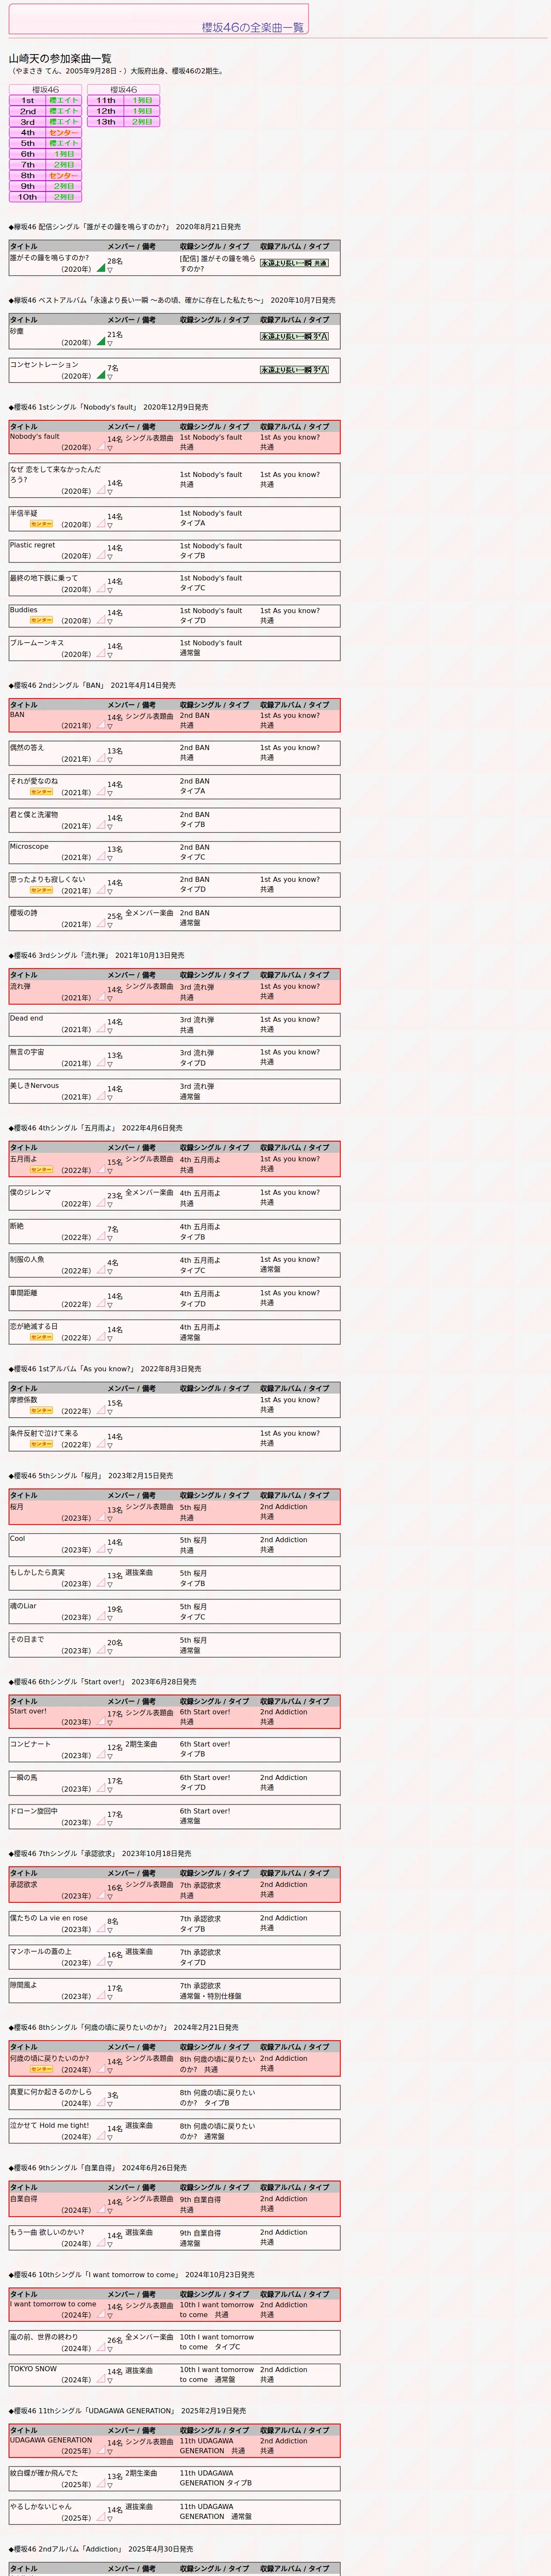Click センター label next to 8th

pyautogui.click(x=64, y=176)
